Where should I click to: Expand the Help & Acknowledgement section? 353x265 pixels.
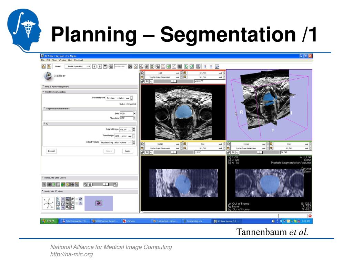coord(43,87)
